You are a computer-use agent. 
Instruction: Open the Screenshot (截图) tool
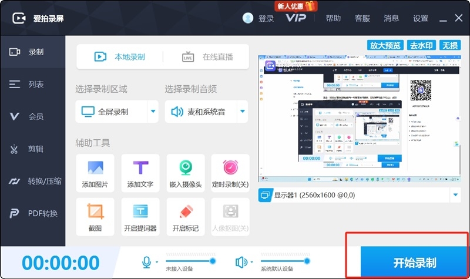(95, 217)
